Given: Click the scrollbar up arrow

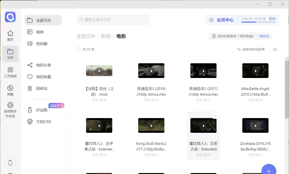Looking at the screenshot, I should point(287,59).
